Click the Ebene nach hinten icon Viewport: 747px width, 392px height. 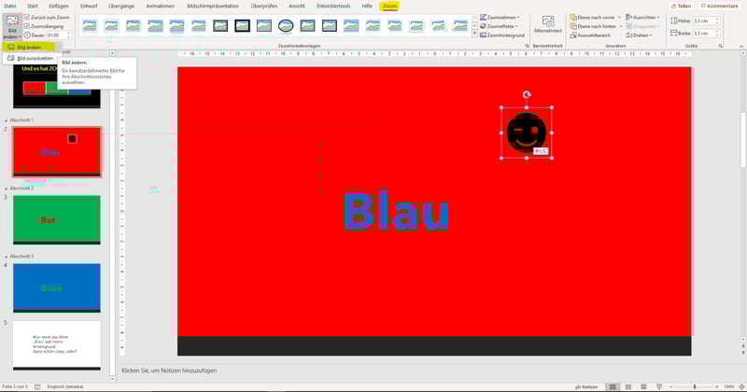tap(573, 26)
